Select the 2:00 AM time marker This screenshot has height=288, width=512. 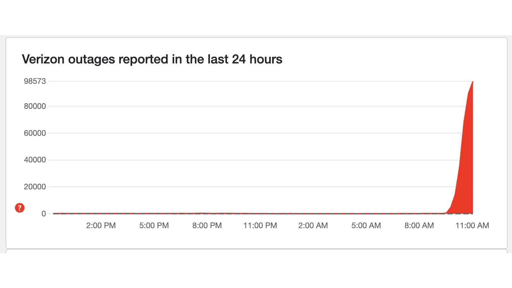coord(313,226)
